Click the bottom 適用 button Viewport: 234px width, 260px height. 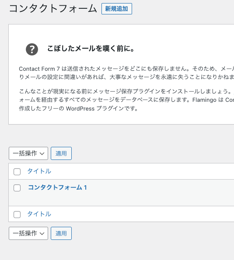(61, 233)
